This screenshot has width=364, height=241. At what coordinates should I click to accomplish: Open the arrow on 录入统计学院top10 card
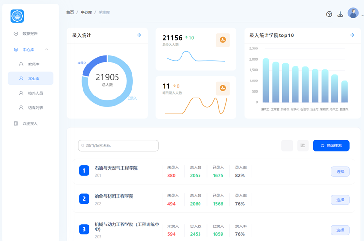(352, 35)
